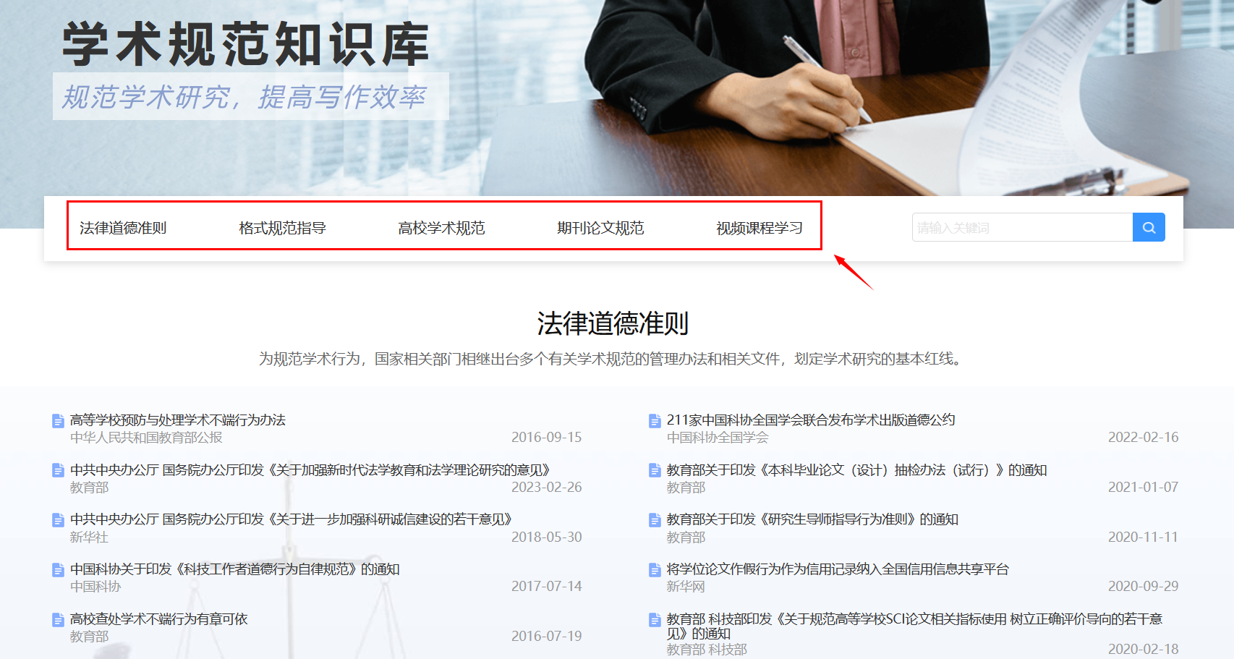Screen dimensions: 1234x659
Task: Open the 视频课程学习 tab
Action: click(759, 228)
